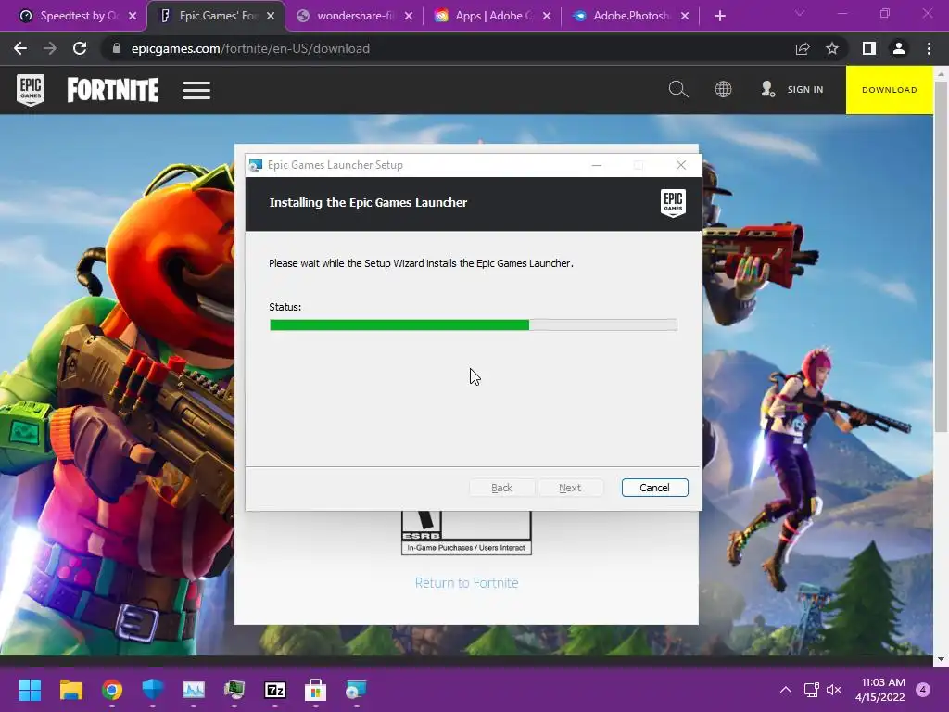Click the browser forward arrow

(x=50, y=48)
